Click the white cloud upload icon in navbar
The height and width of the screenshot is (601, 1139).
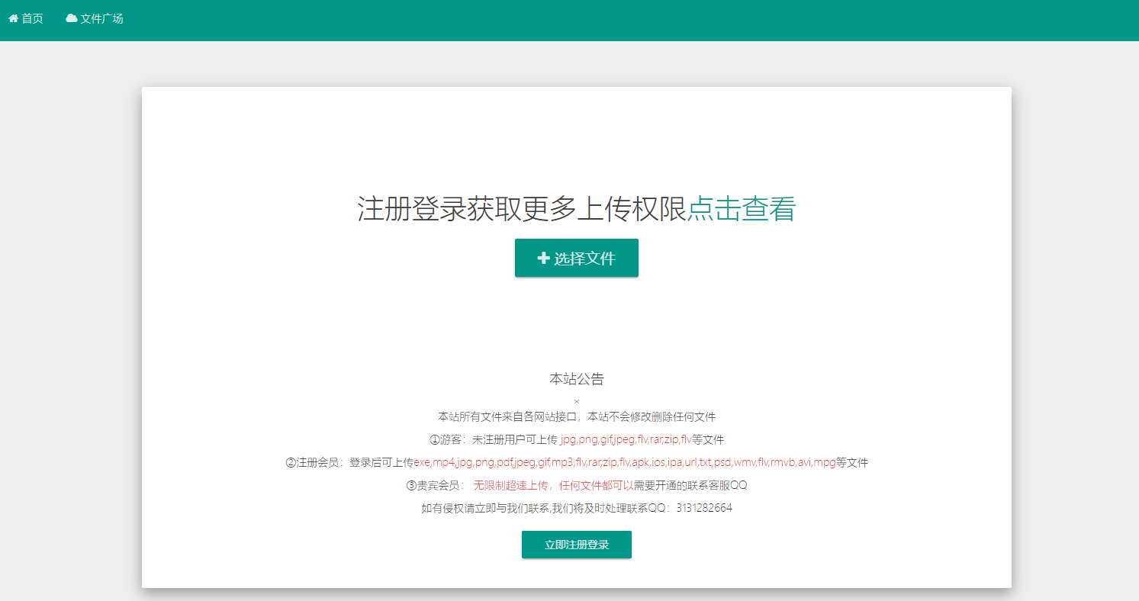tap(71, 17)
